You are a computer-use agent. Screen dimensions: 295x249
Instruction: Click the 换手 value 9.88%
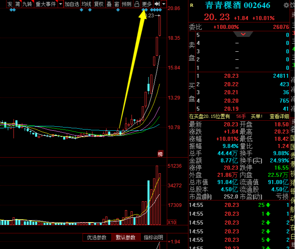tap(281, 153)
